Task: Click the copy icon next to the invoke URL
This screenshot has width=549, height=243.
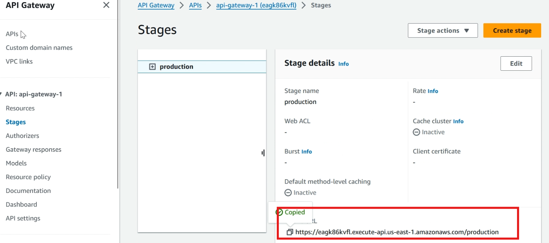Action: point(290,232)
